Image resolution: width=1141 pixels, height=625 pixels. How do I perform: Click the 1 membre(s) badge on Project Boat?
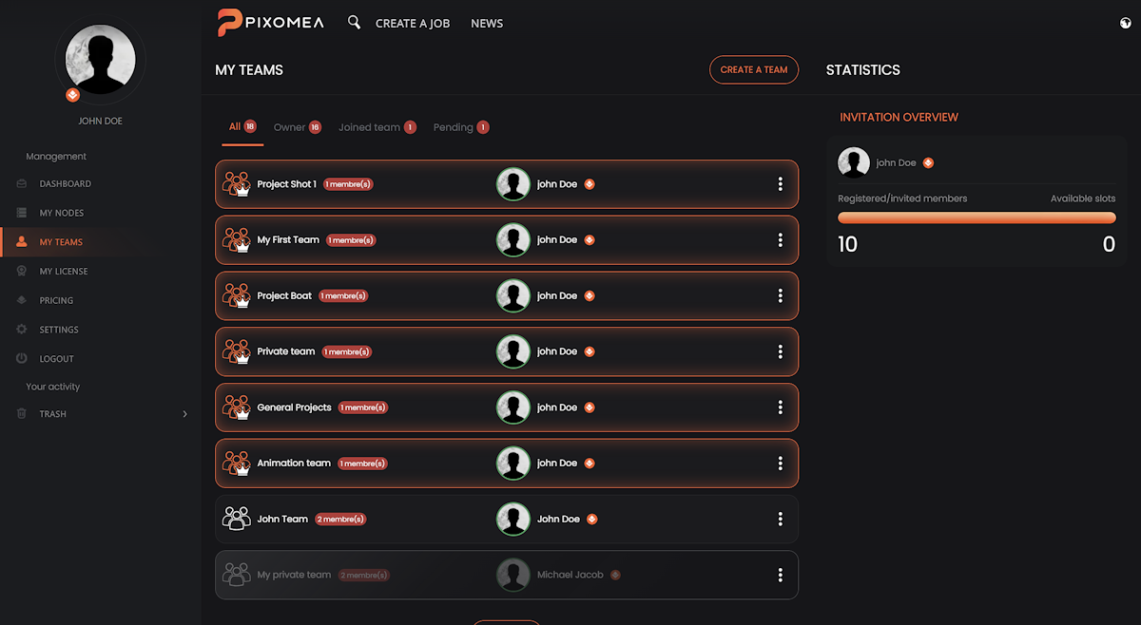coord(343,296)
